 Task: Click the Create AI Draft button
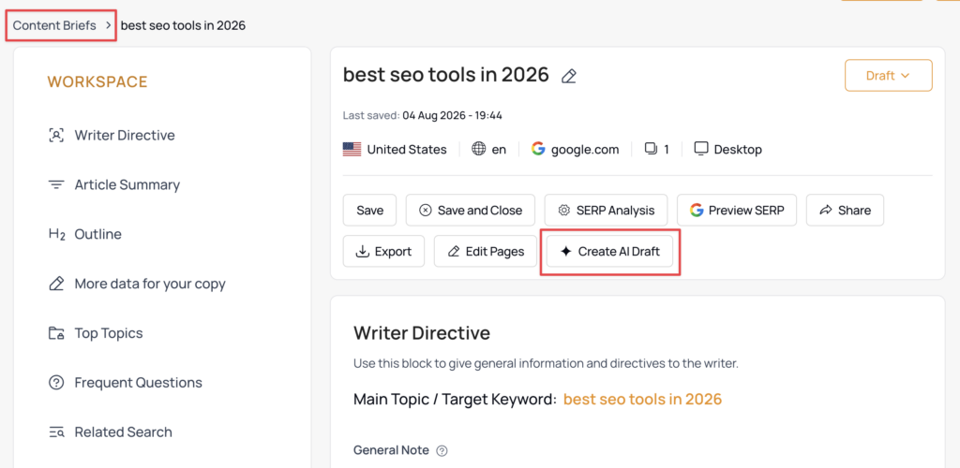coord(609,251)
